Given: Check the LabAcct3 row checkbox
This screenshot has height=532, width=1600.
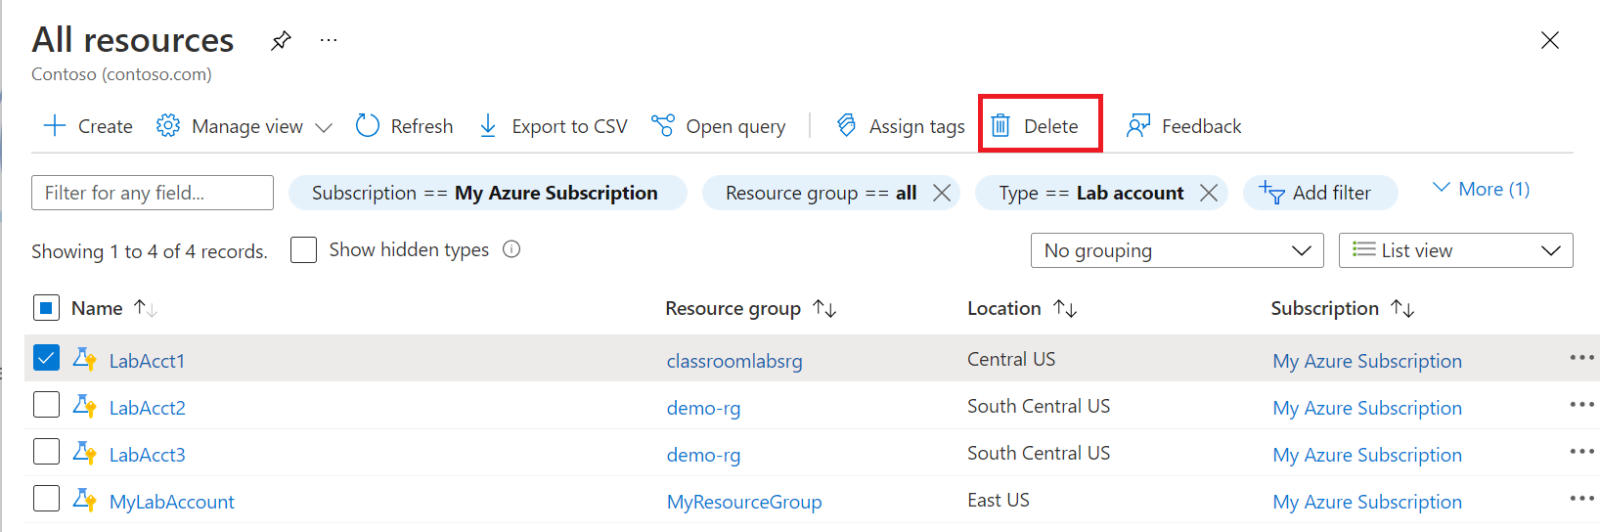Looking at the screenshot, I should point(46,452).
